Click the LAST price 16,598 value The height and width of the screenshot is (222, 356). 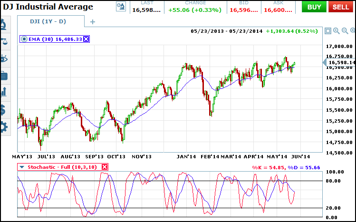(146, 10)
